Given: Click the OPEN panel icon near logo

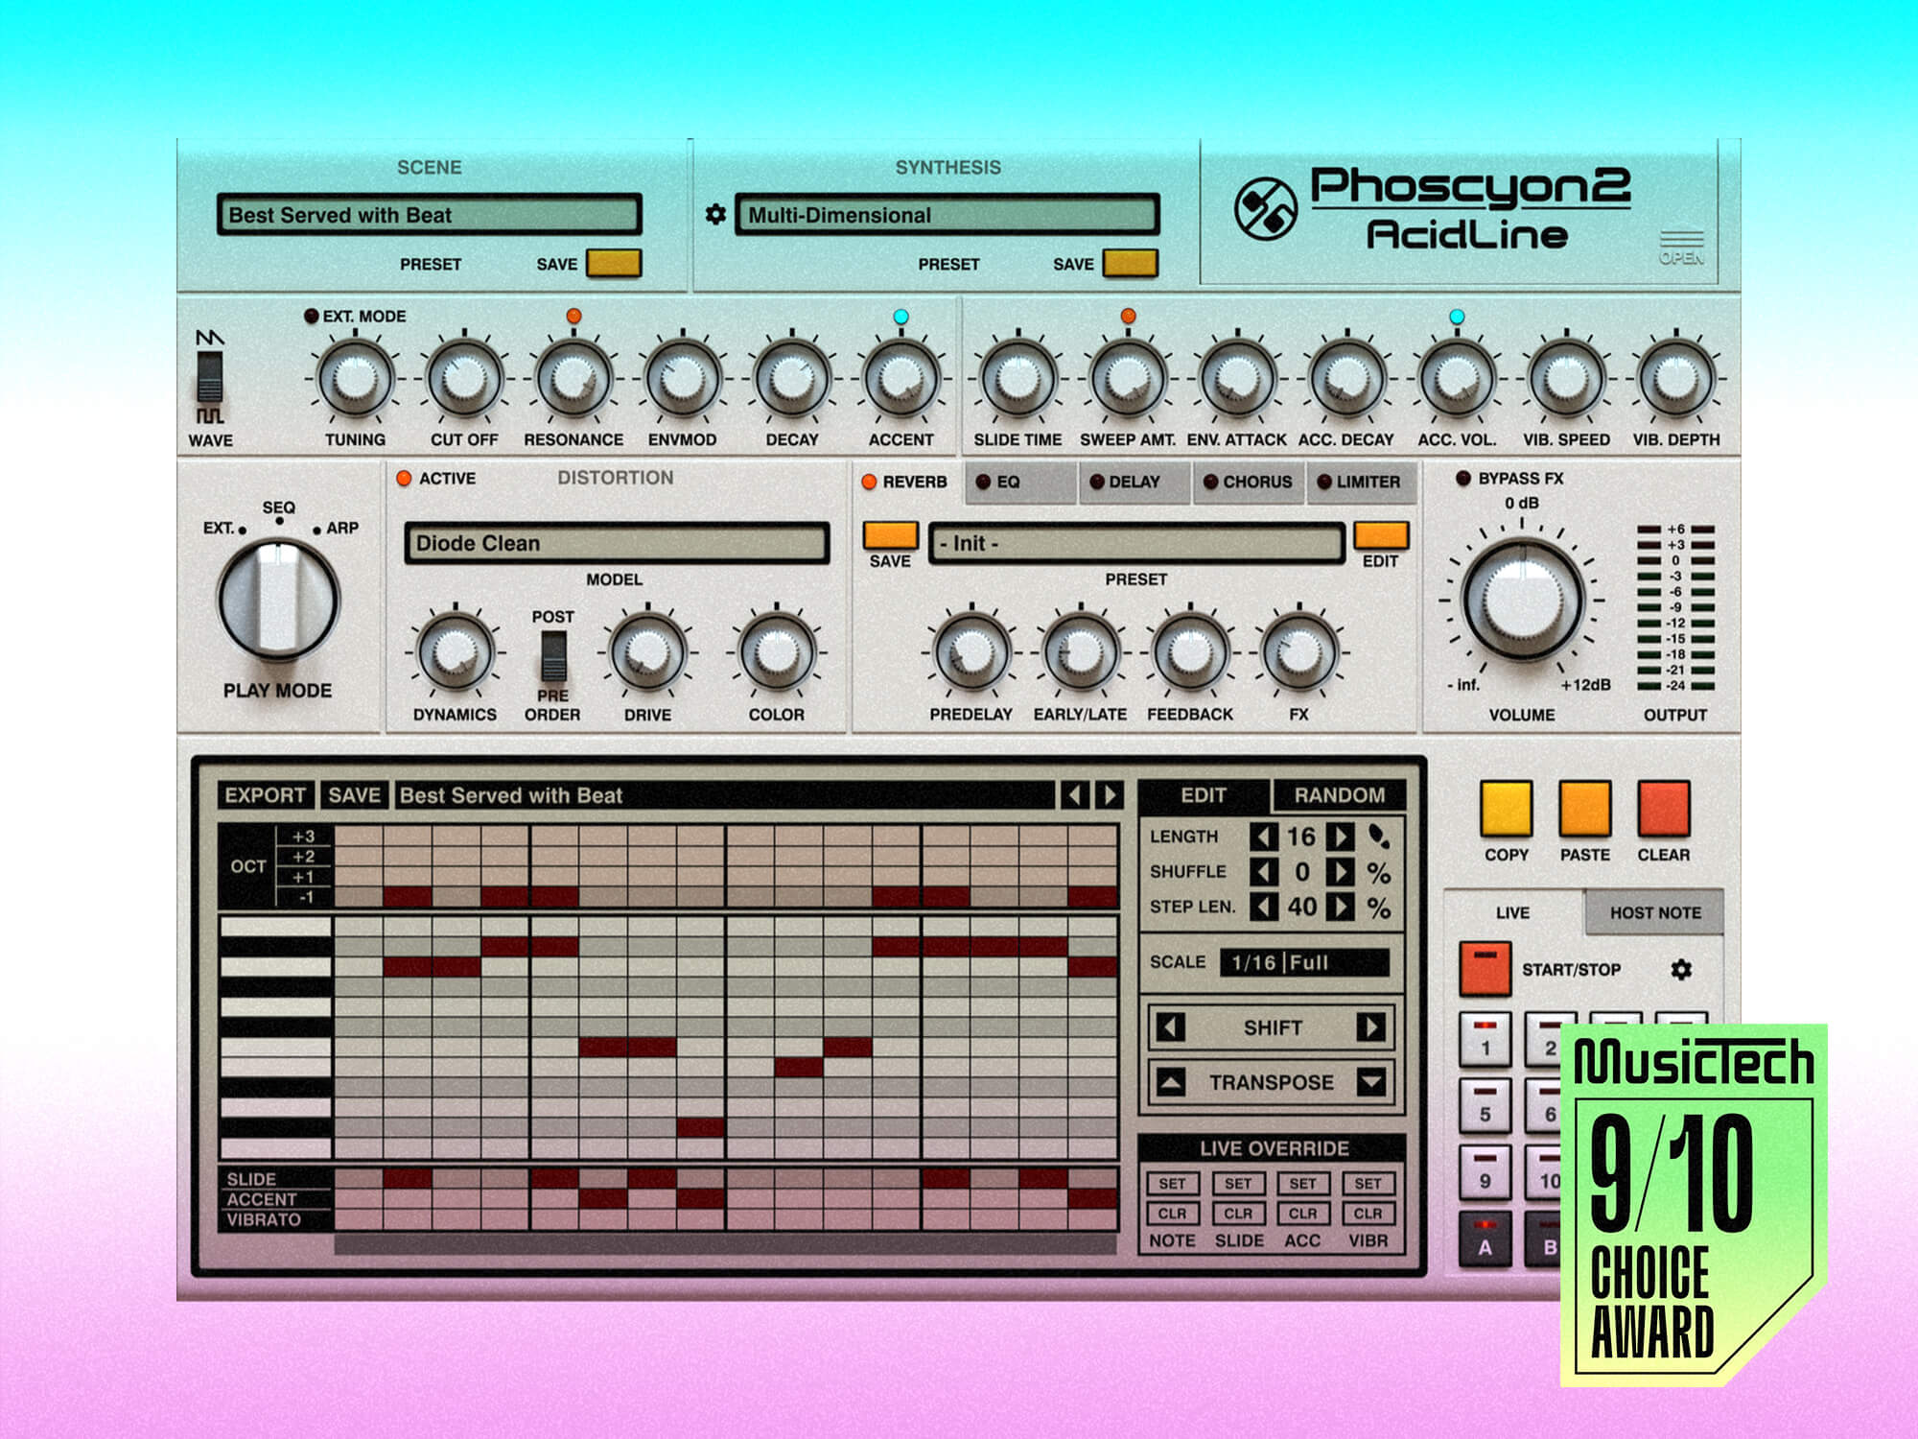Looking at the screenshot, I should tap(1681, 248).
